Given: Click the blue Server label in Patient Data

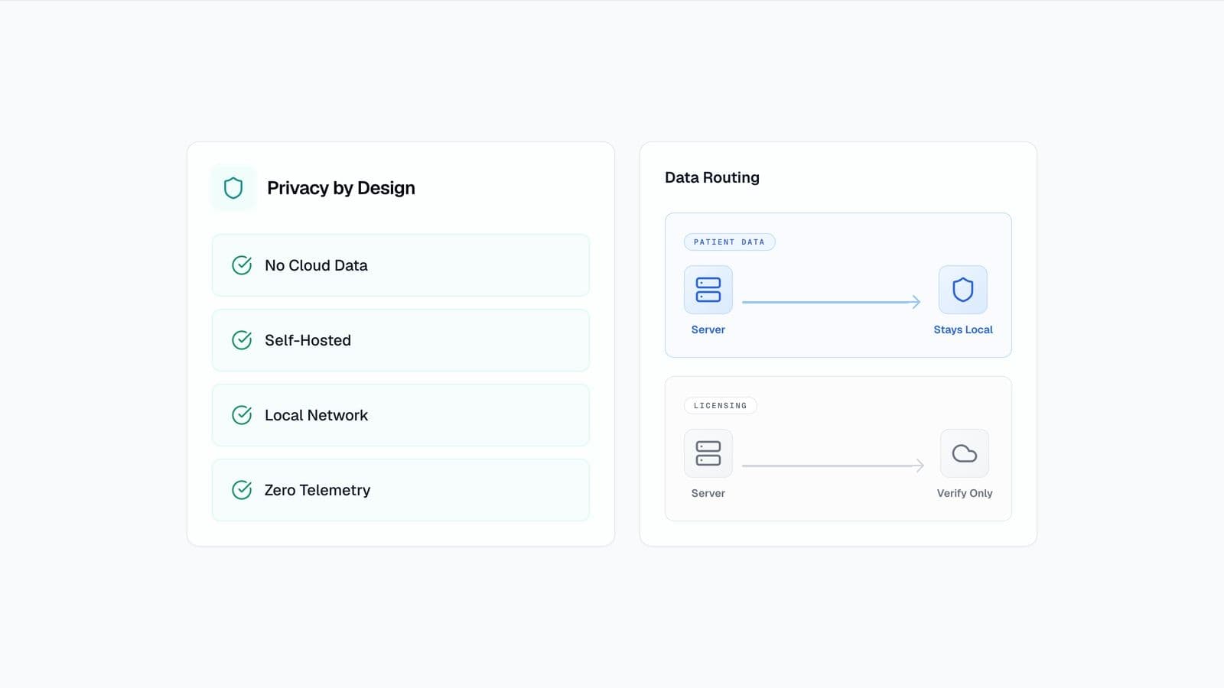Looking at the screenshot, I should 708,329.
